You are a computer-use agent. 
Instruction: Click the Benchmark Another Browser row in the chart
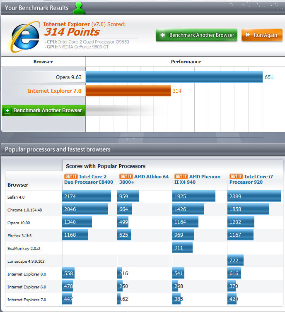click(43, 110)
